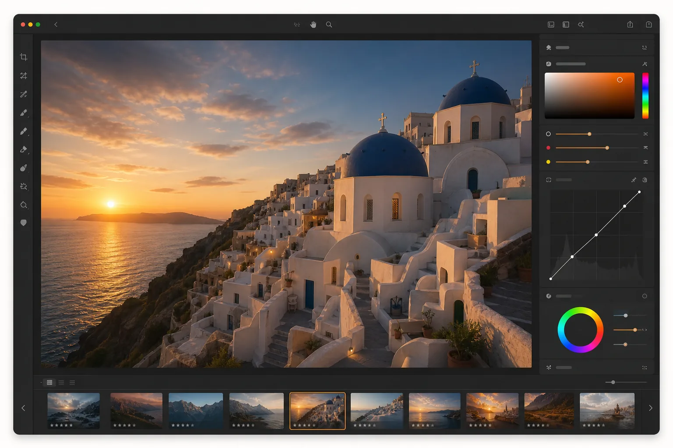
Task: Toggle the middle of three panel icons in title bar
Action: (566, 24)
